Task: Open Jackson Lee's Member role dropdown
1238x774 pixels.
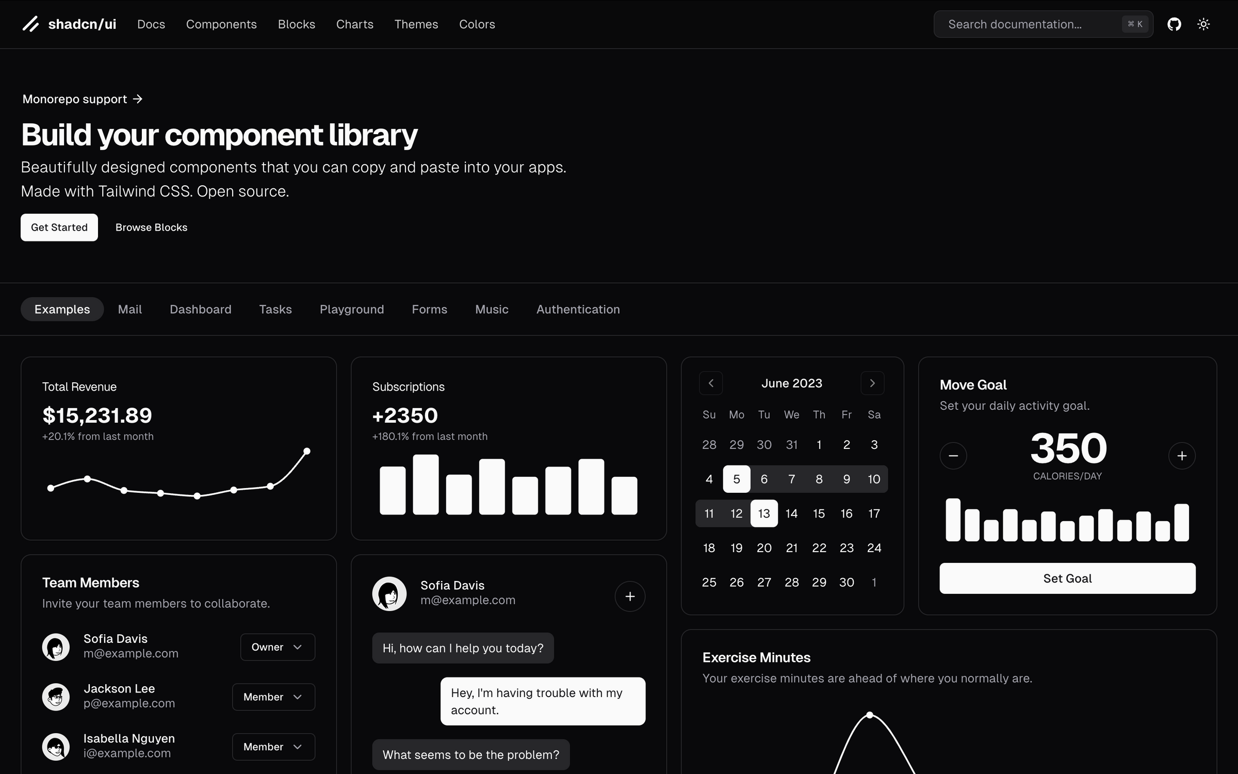Action: (273, 697)
